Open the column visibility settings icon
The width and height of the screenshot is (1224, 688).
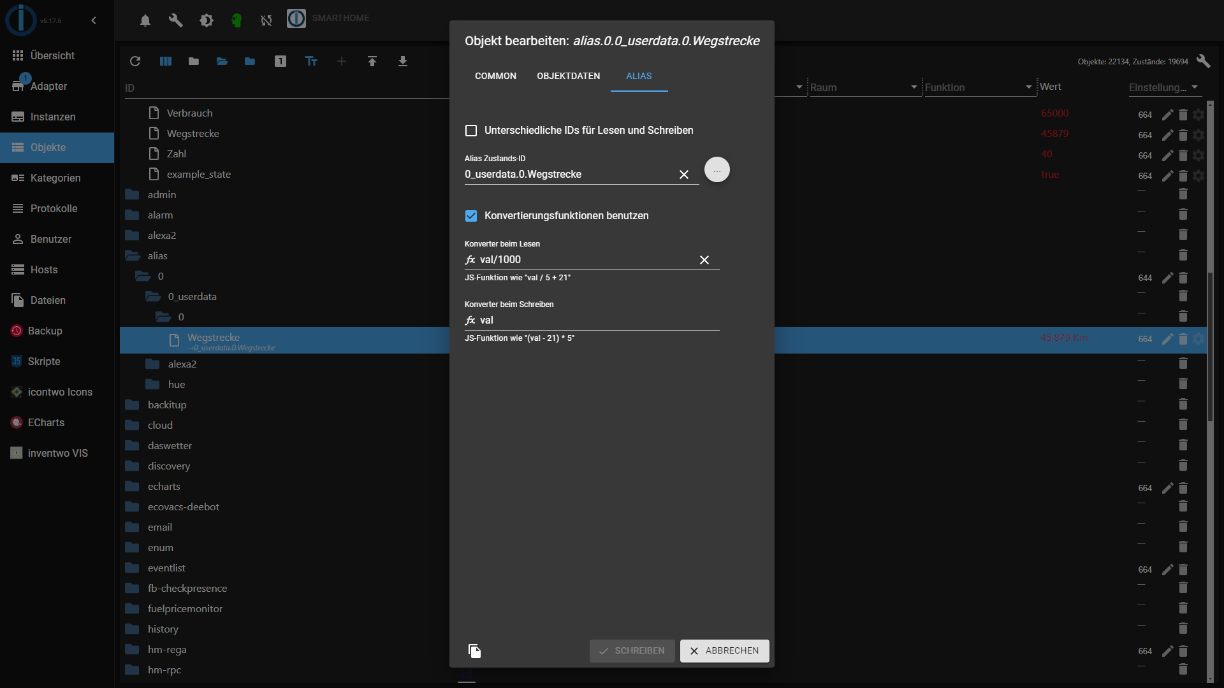coord(166,61)
